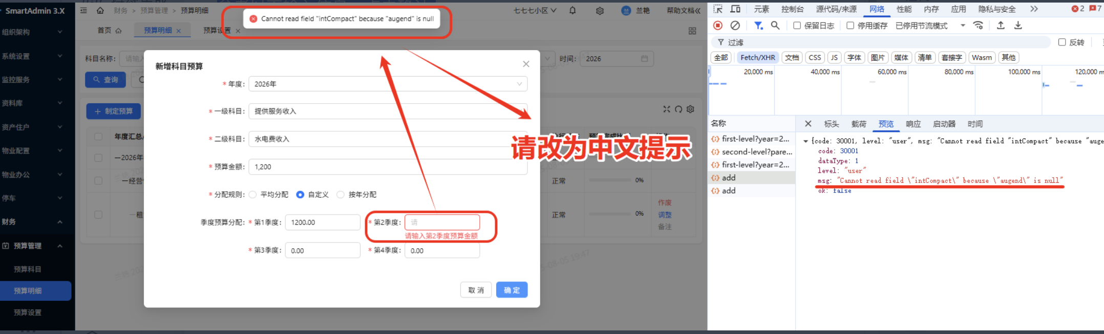This screenshot has height=334, width=1104.
Task: Switch to 标头 tab in request details
Action: point(831,124)
